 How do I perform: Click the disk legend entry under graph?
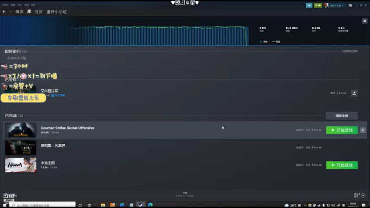click(276, 42)
